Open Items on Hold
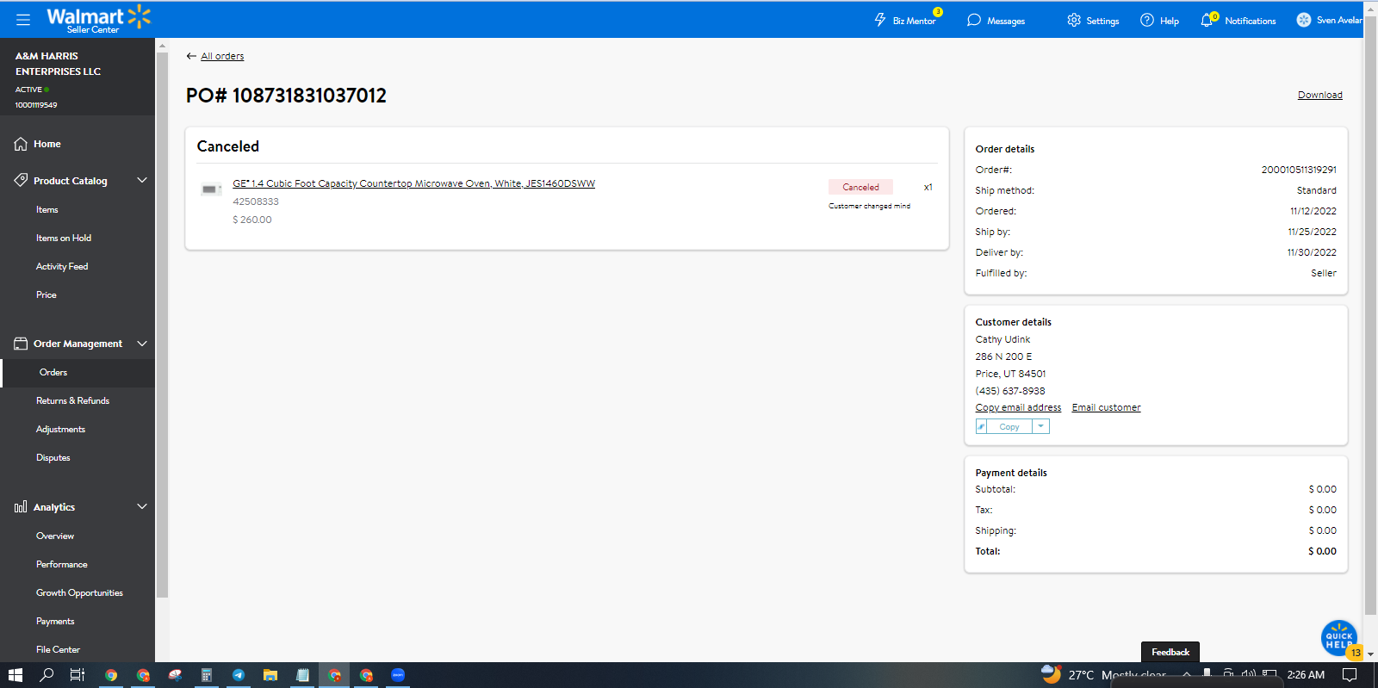The image size is (1378, 688). click(x=64, y=238)
